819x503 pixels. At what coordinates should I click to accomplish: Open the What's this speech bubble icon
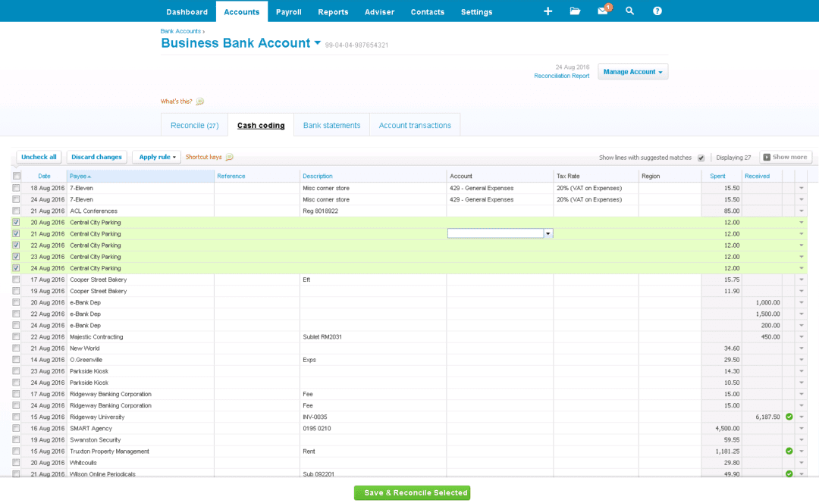click(199, 101)
